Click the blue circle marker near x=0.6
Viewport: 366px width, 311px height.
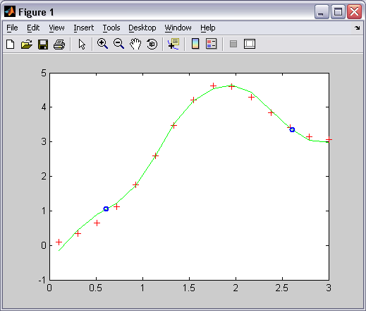coord(106,209)
